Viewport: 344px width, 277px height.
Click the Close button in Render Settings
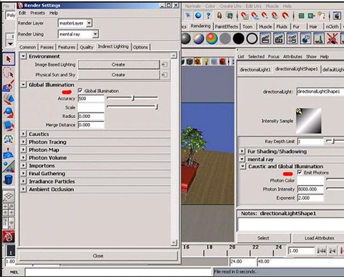click(98, 256)
